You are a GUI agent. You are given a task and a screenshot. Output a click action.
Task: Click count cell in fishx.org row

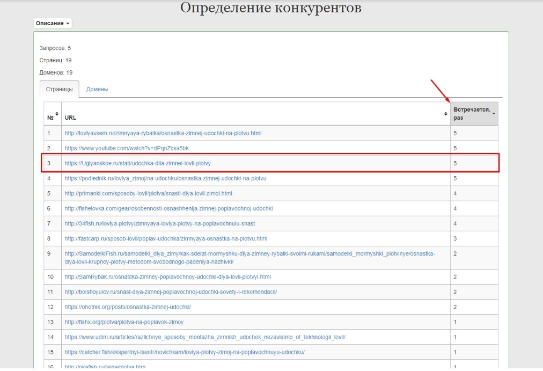point(474,322)
